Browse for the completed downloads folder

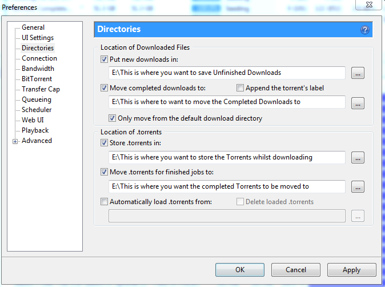coord(358,103)
